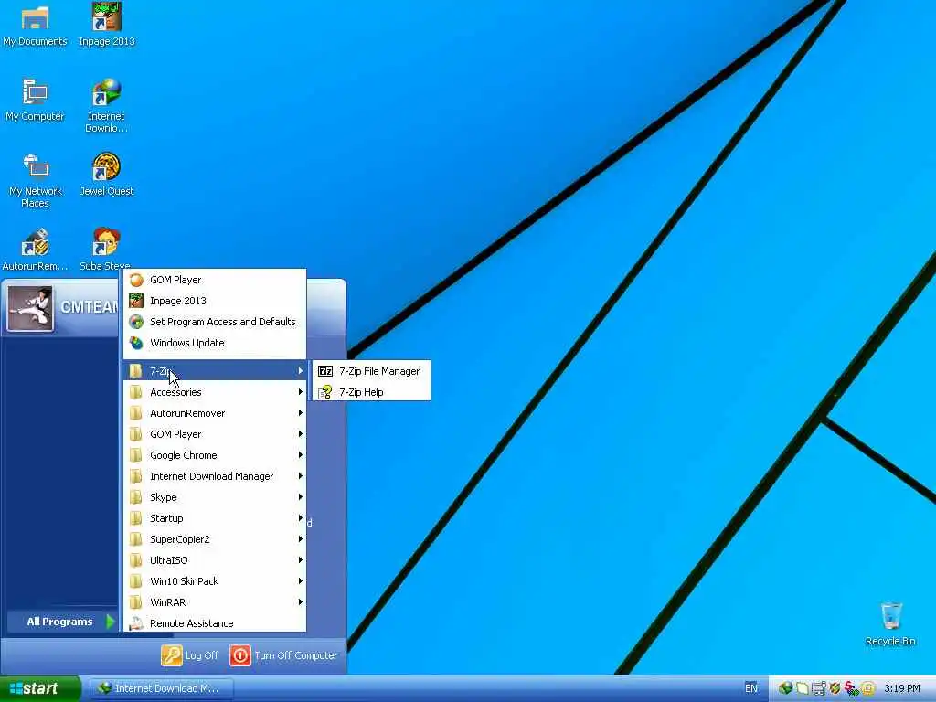The height and width of the screenshot is (702, 936).
Task: Click Log Off button
Action: (190, 655)
